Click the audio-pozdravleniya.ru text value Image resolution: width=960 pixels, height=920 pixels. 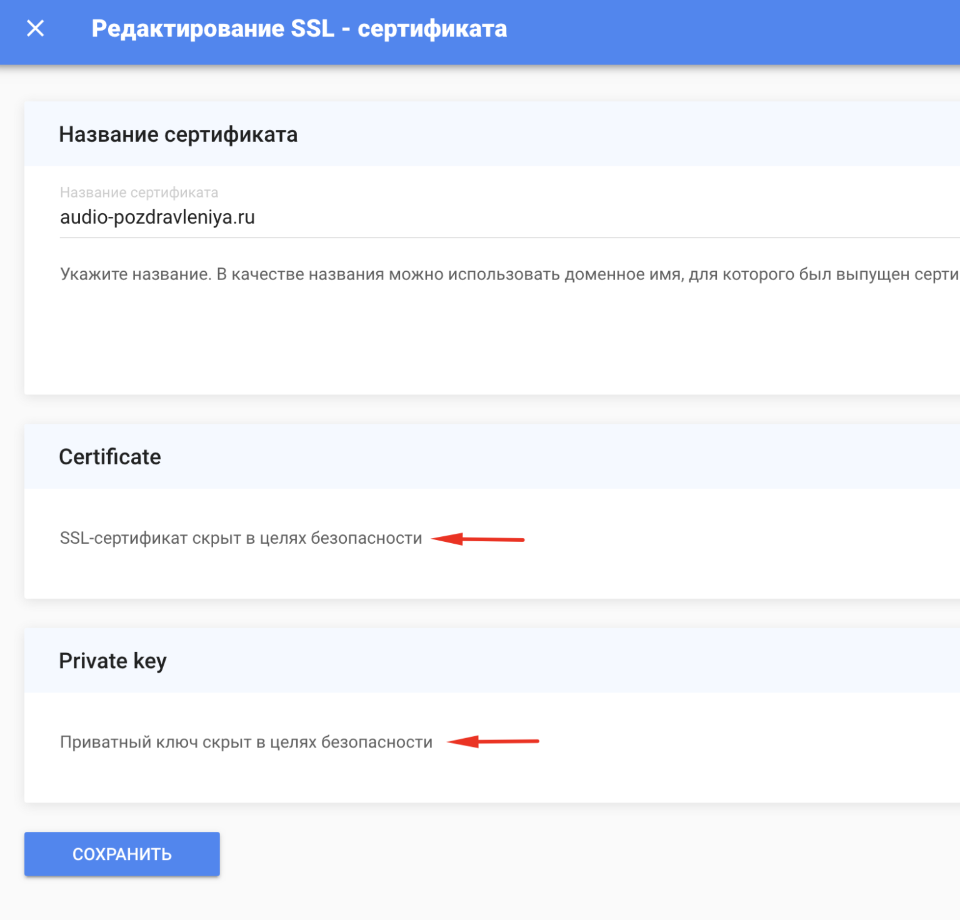[x=157, y=217]
